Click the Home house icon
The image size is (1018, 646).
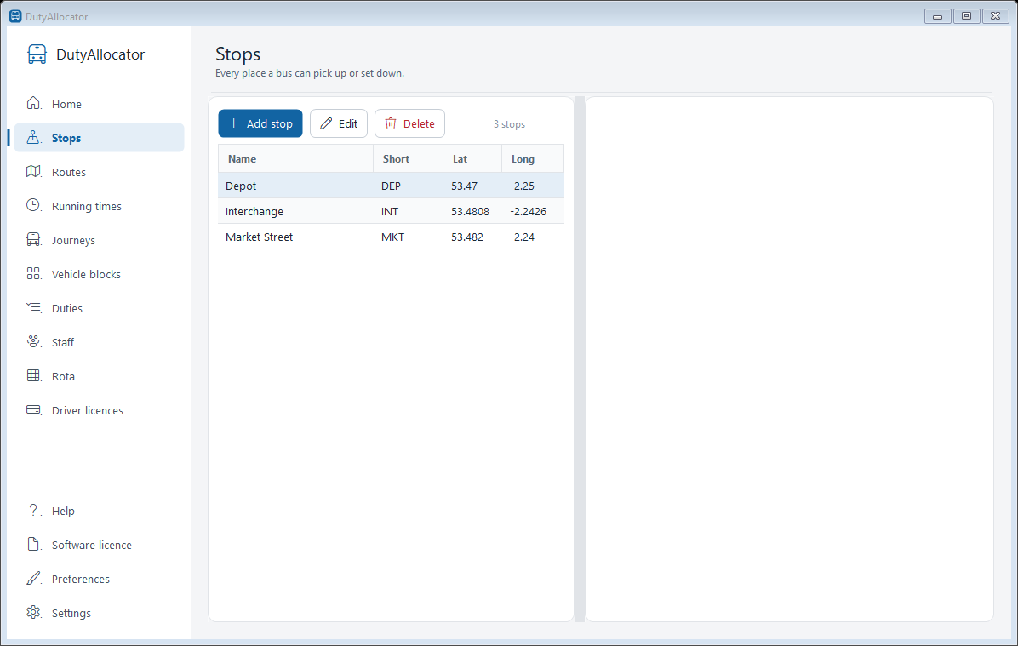(34, 103)
